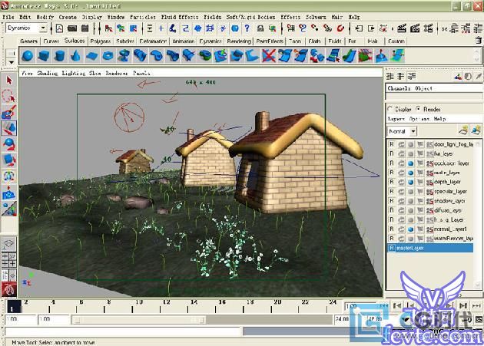Pick the arrow Select tool
484x346 pixels.
9,81
